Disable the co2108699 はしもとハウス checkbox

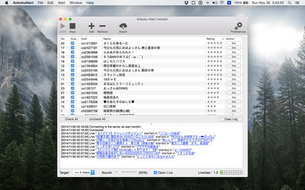coord(72,61)
